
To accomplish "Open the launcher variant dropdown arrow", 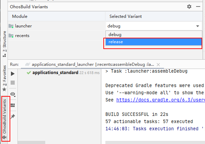I will click(x=197, y=26).
